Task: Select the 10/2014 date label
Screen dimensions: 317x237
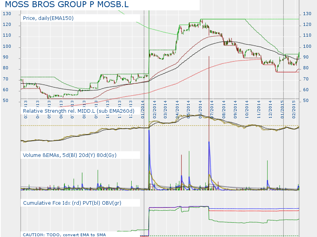Action: (247, 110)
